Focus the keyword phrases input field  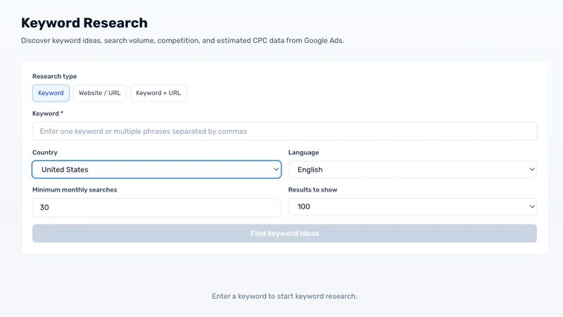coord(284,131)
